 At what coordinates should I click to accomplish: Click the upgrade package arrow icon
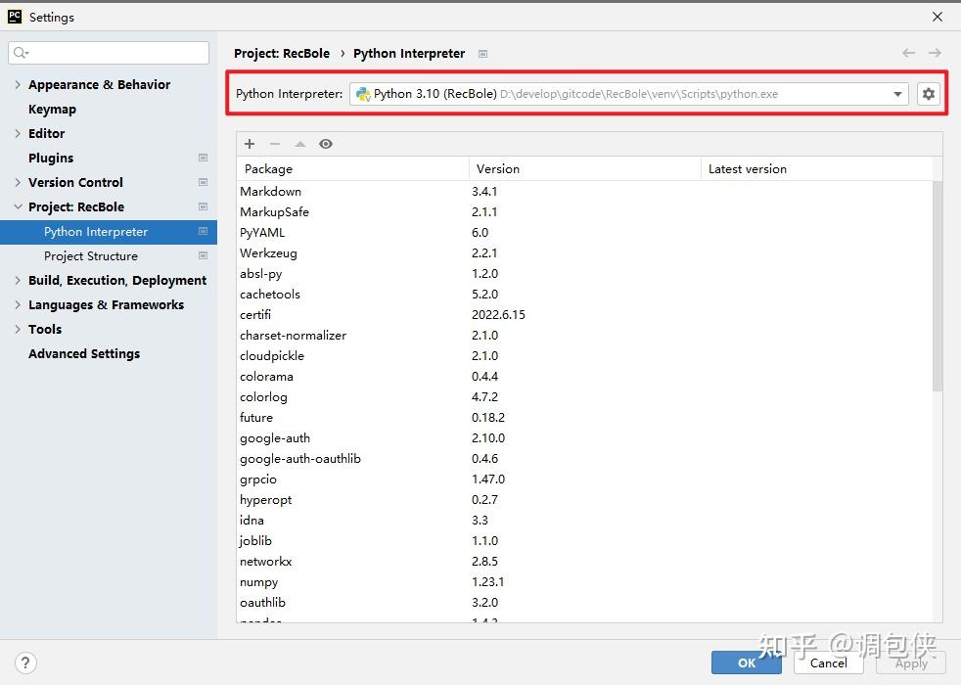[300, 144]
